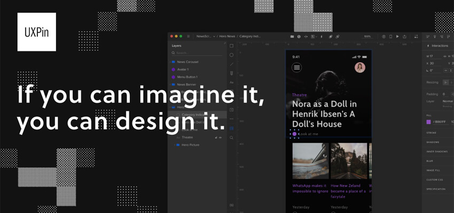Open the three-dot more tools icon

(x=231, y=119)
